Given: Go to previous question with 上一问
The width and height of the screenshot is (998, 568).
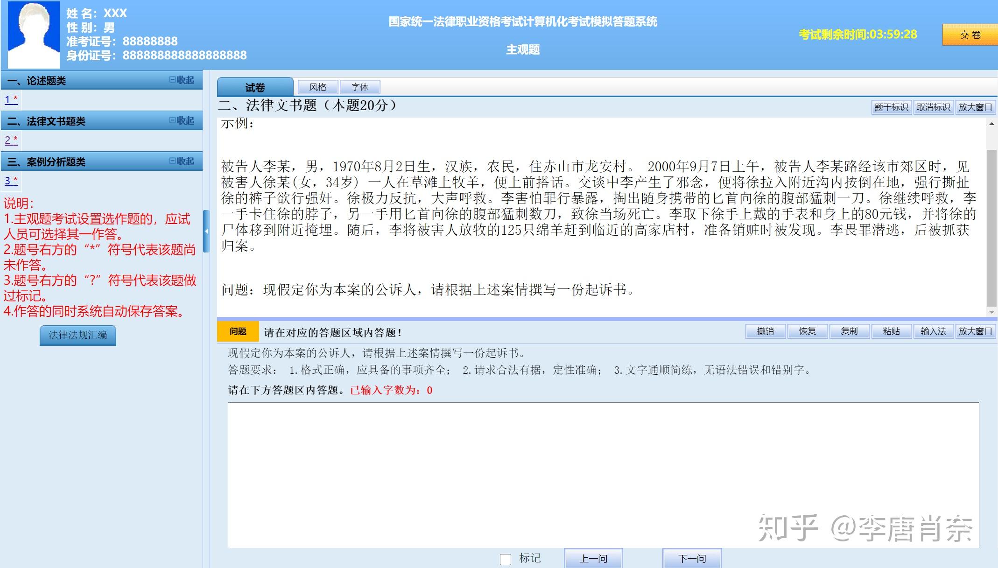Looking at the screenshot, I should (x=593, y=559).
